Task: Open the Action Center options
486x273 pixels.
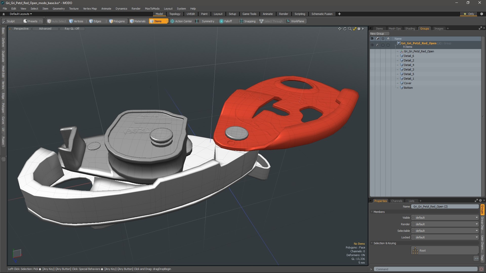Action: tap(181, 21)
